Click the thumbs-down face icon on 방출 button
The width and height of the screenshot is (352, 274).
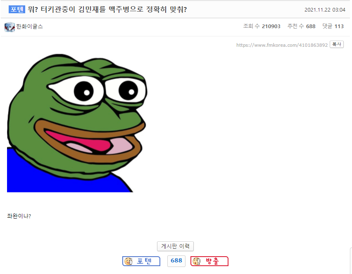pyautogui.click(x=196, y=261)
